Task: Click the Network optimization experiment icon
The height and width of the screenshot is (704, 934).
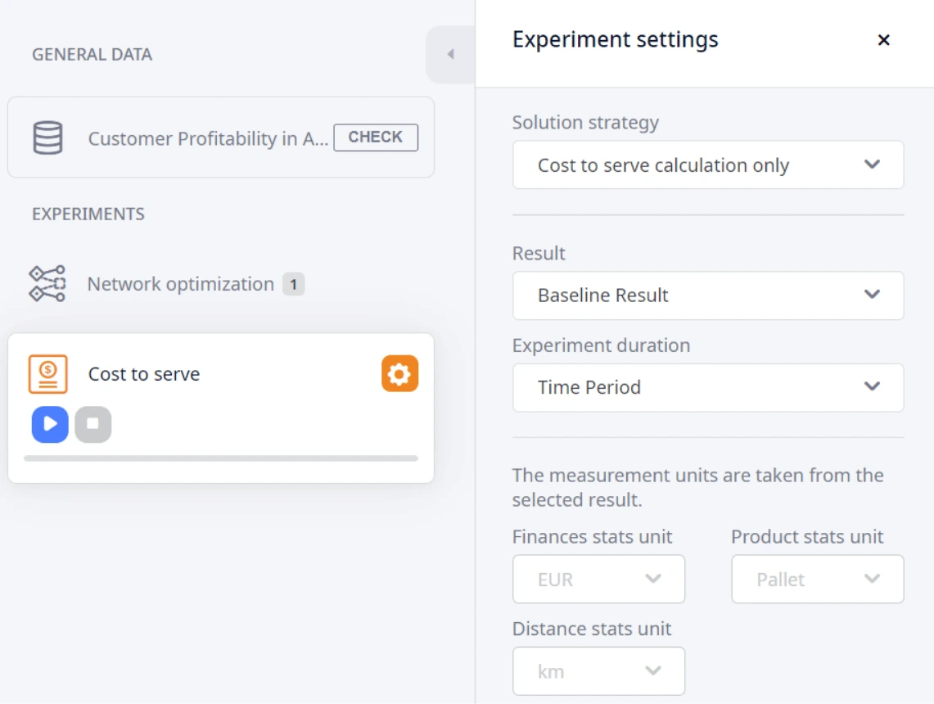Action: 47,283
